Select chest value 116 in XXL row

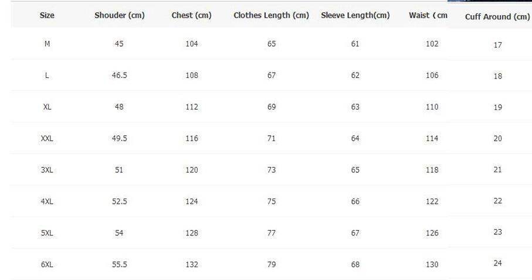coord(192,138)
